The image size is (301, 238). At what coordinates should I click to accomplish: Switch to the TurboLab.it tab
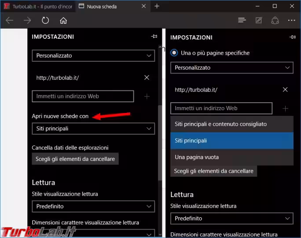point(38,6)
